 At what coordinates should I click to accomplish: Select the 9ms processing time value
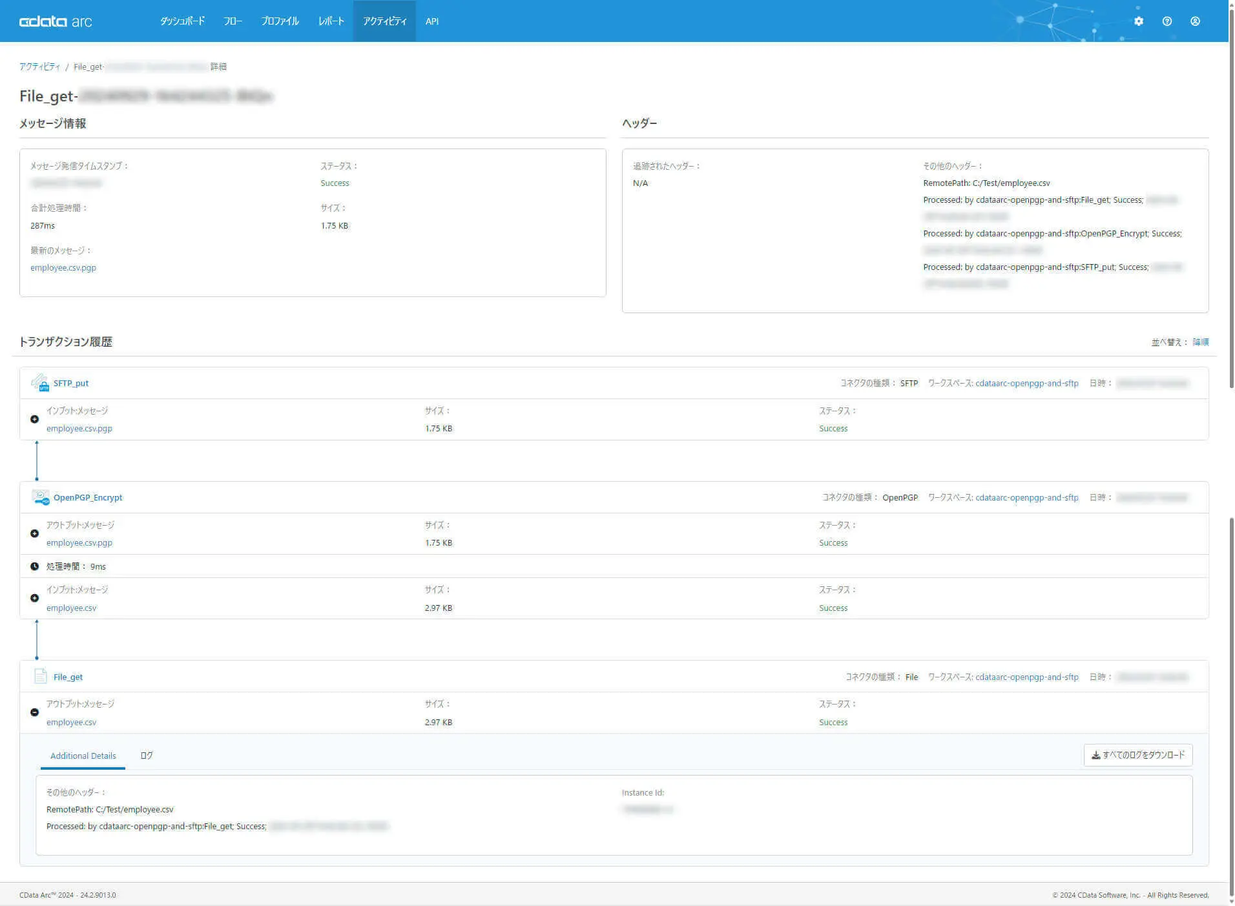pos(98,566)
